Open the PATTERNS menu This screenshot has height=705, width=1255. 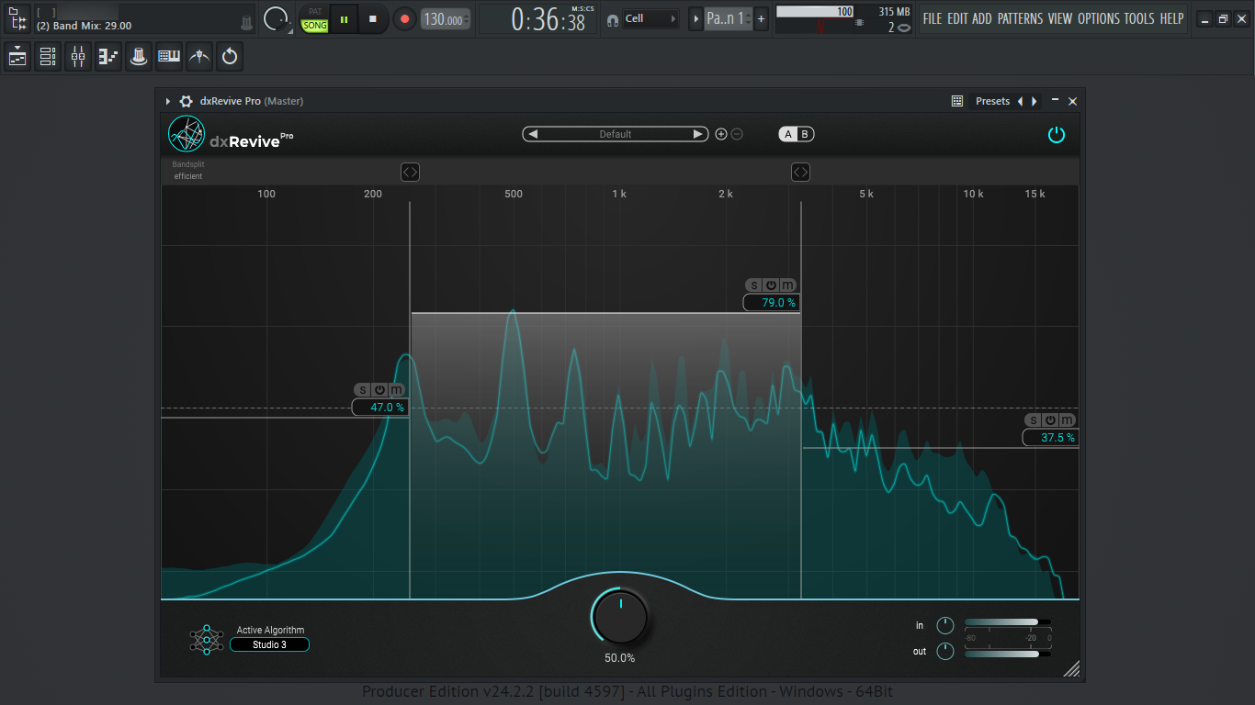1021,18
